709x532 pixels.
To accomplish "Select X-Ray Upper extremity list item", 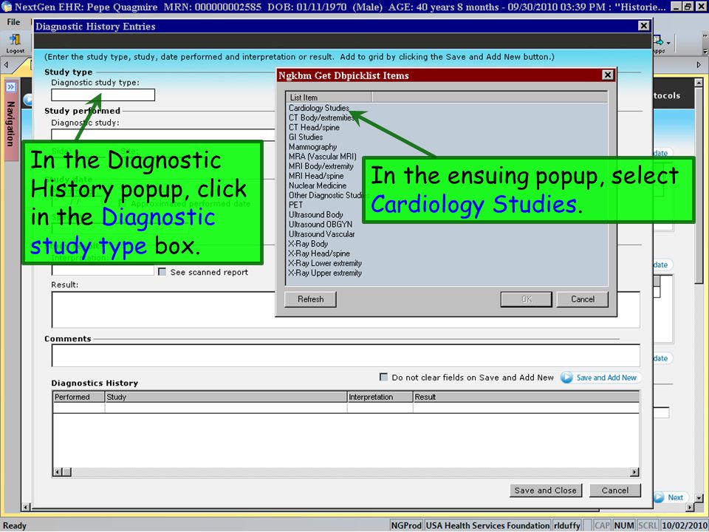I will click(x=325, y=273).
